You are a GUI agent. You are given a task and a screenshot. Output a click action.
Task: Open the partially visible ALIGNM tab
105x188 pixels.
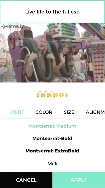[x=95, y=112]
